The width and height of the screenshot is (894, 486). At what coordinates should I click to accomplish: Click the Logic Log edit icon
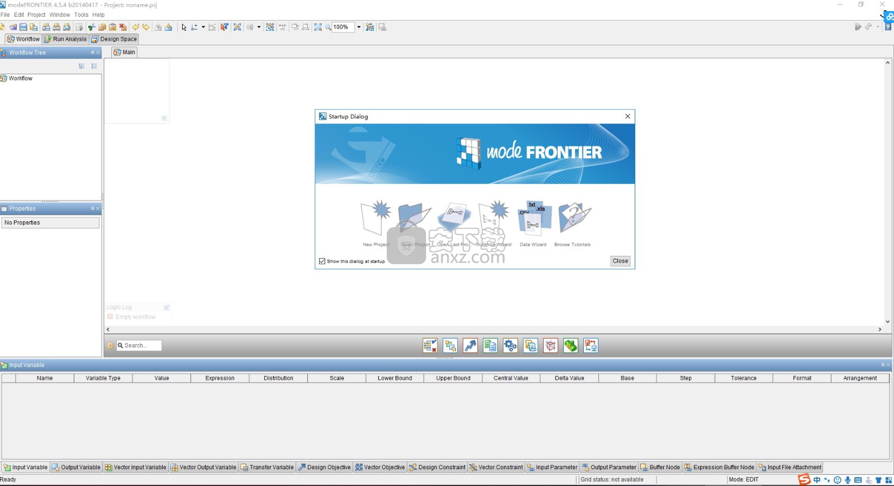[167, 307]
